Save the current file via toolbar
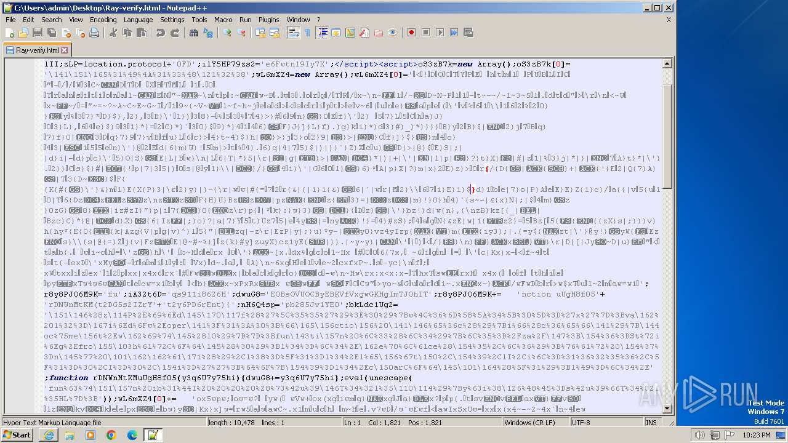Image resolution: width=788 pixels, height=443 pixels. point(37,33)
